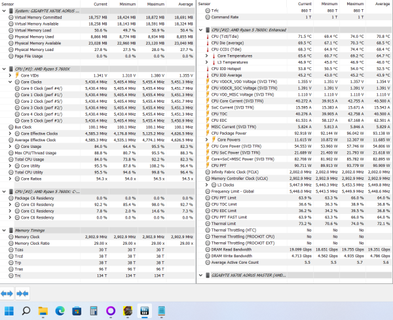393x320 pixels.
Task: Click the expand columns arrows button
Action: tap(7, 293)
